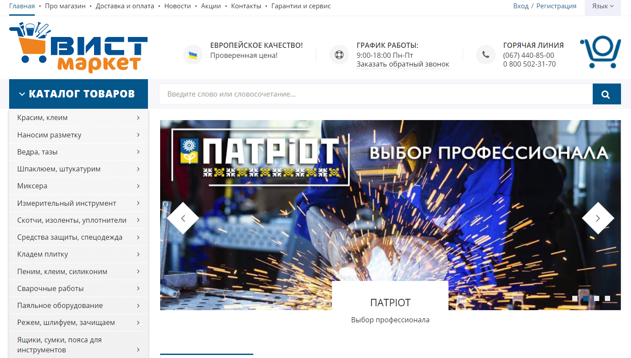Open Наносим разметку category
Viewport: 631px width, 358px height.
50,135
